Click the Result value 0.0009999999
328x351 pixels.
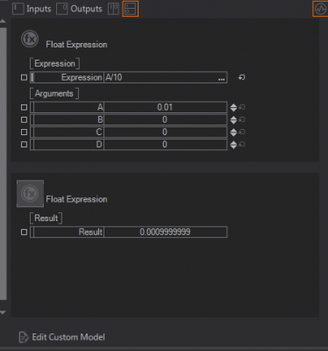tap(165, 232)
